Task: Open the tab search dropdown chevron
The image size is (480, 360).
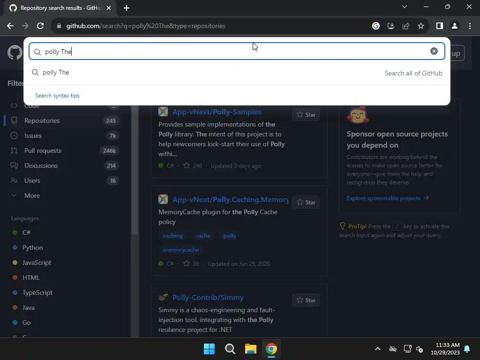Action: point(405,7)
